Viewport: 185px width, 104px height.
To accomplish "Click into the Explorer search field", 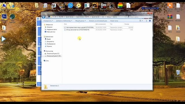I will (140, 17).
